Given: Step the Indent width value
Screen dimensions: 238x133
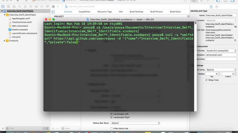Looking at the screenshot, I should point(235,74).
